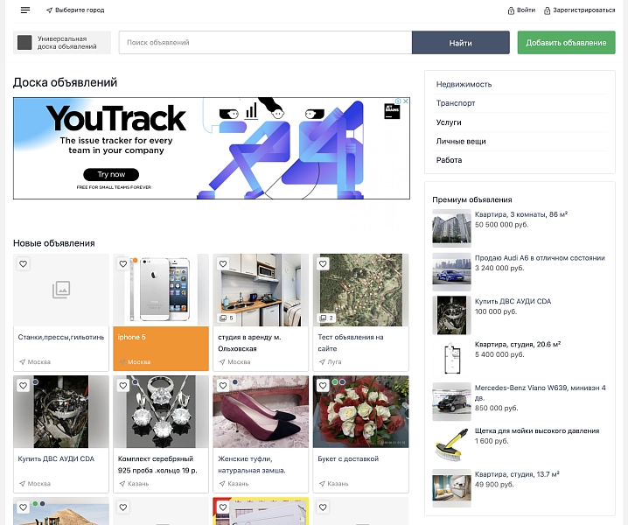Click lock icon next to Войти
This screenshot has height=525, width=628.
[x=511, y=10]
